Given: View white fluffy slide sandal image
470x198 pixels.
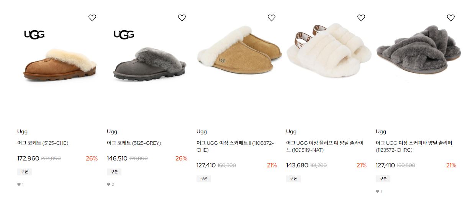Looking at the screenshot, I should (329, 50).
